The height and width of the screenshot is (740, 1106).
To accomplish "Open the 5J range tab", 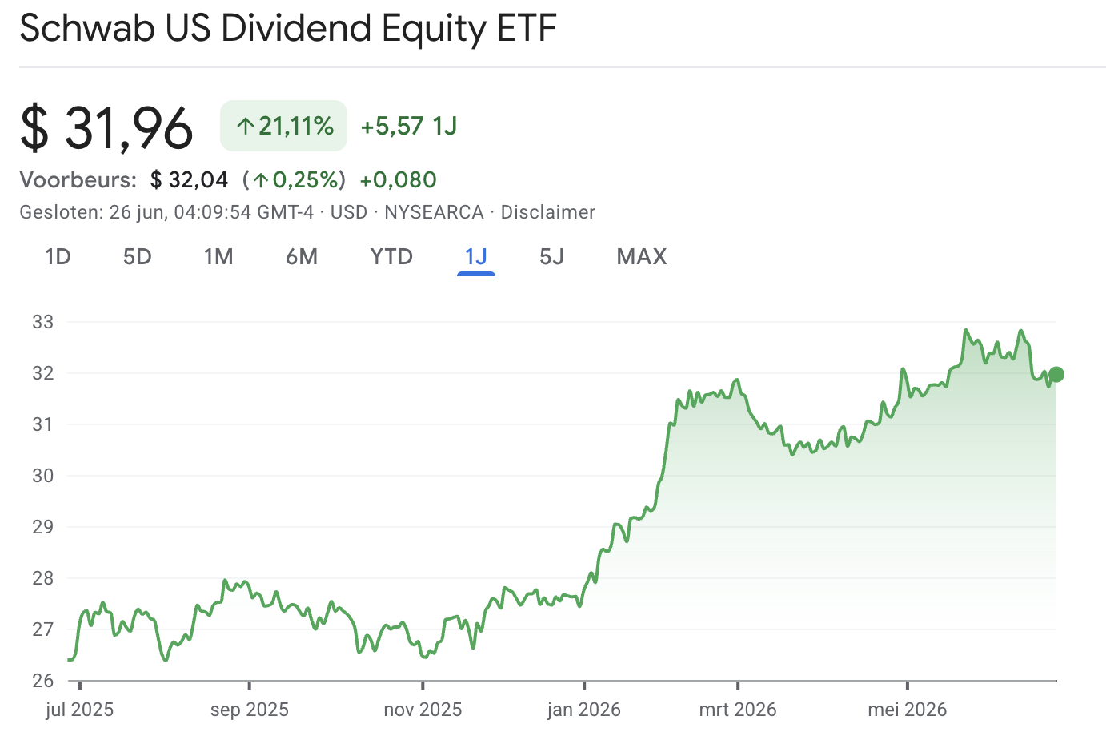I will coord(552,257).
